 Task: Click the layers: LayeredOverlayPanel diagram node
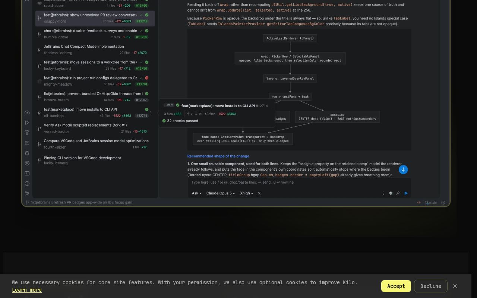(x=290, y=79)
